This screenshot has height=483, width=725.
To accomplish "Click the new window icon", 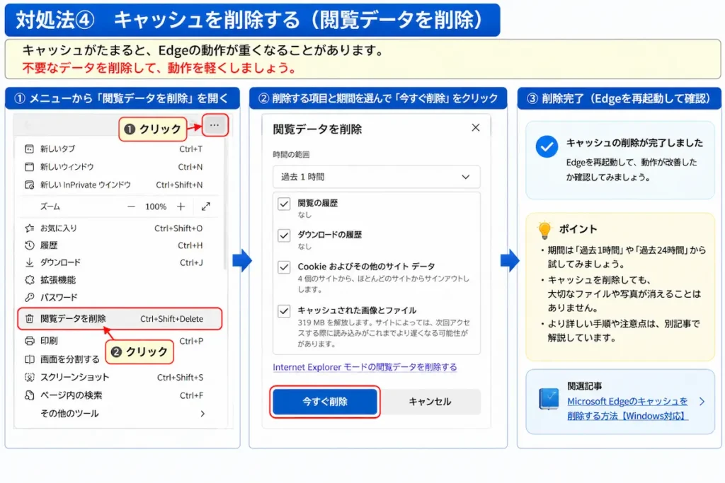I will pyautogui.click(x=29, y=167).
